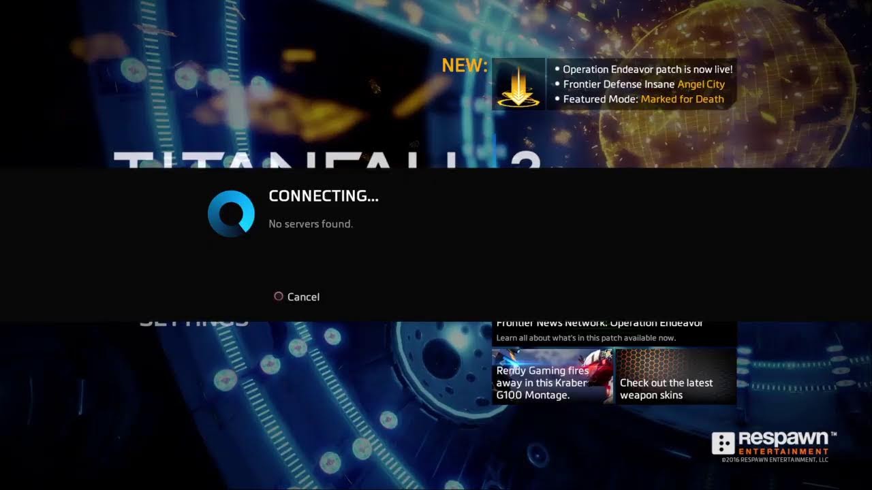
Task: Click the 'No servers found.' status message
Action: pos(311,224)
